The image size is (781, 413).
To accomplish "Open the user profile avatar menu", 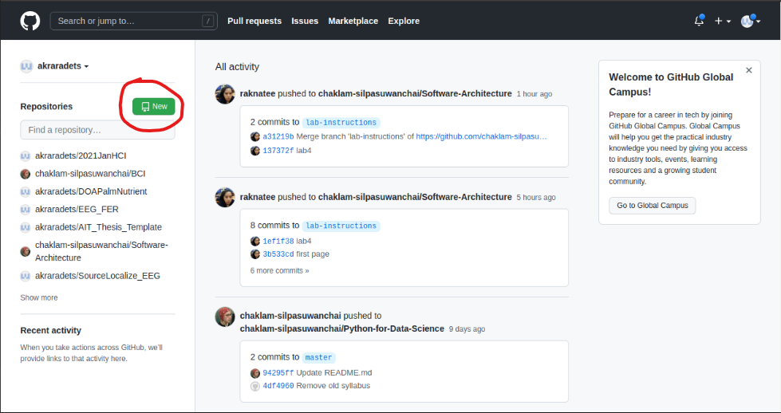I will coord(751,21).
